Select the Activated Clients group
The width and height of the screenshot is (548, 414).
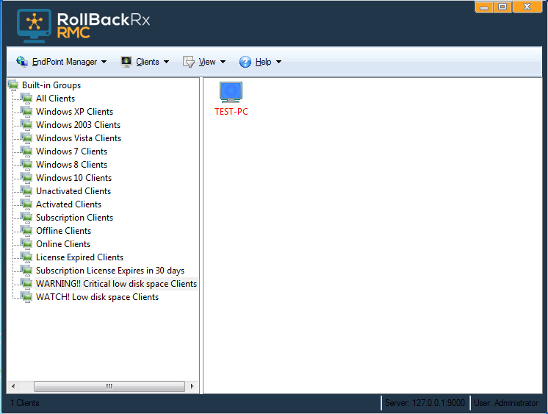69,204
